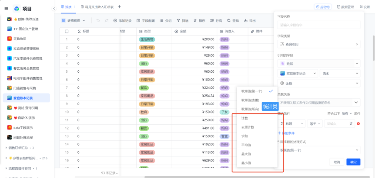Open the 采购协同 app in sidebar

tap(20, 39)
